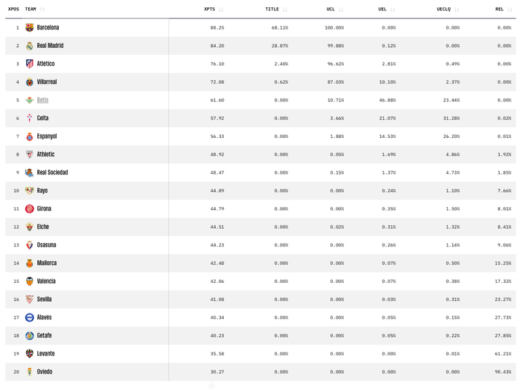Sort by TEAM column header
523x390 pixels.
31,9
